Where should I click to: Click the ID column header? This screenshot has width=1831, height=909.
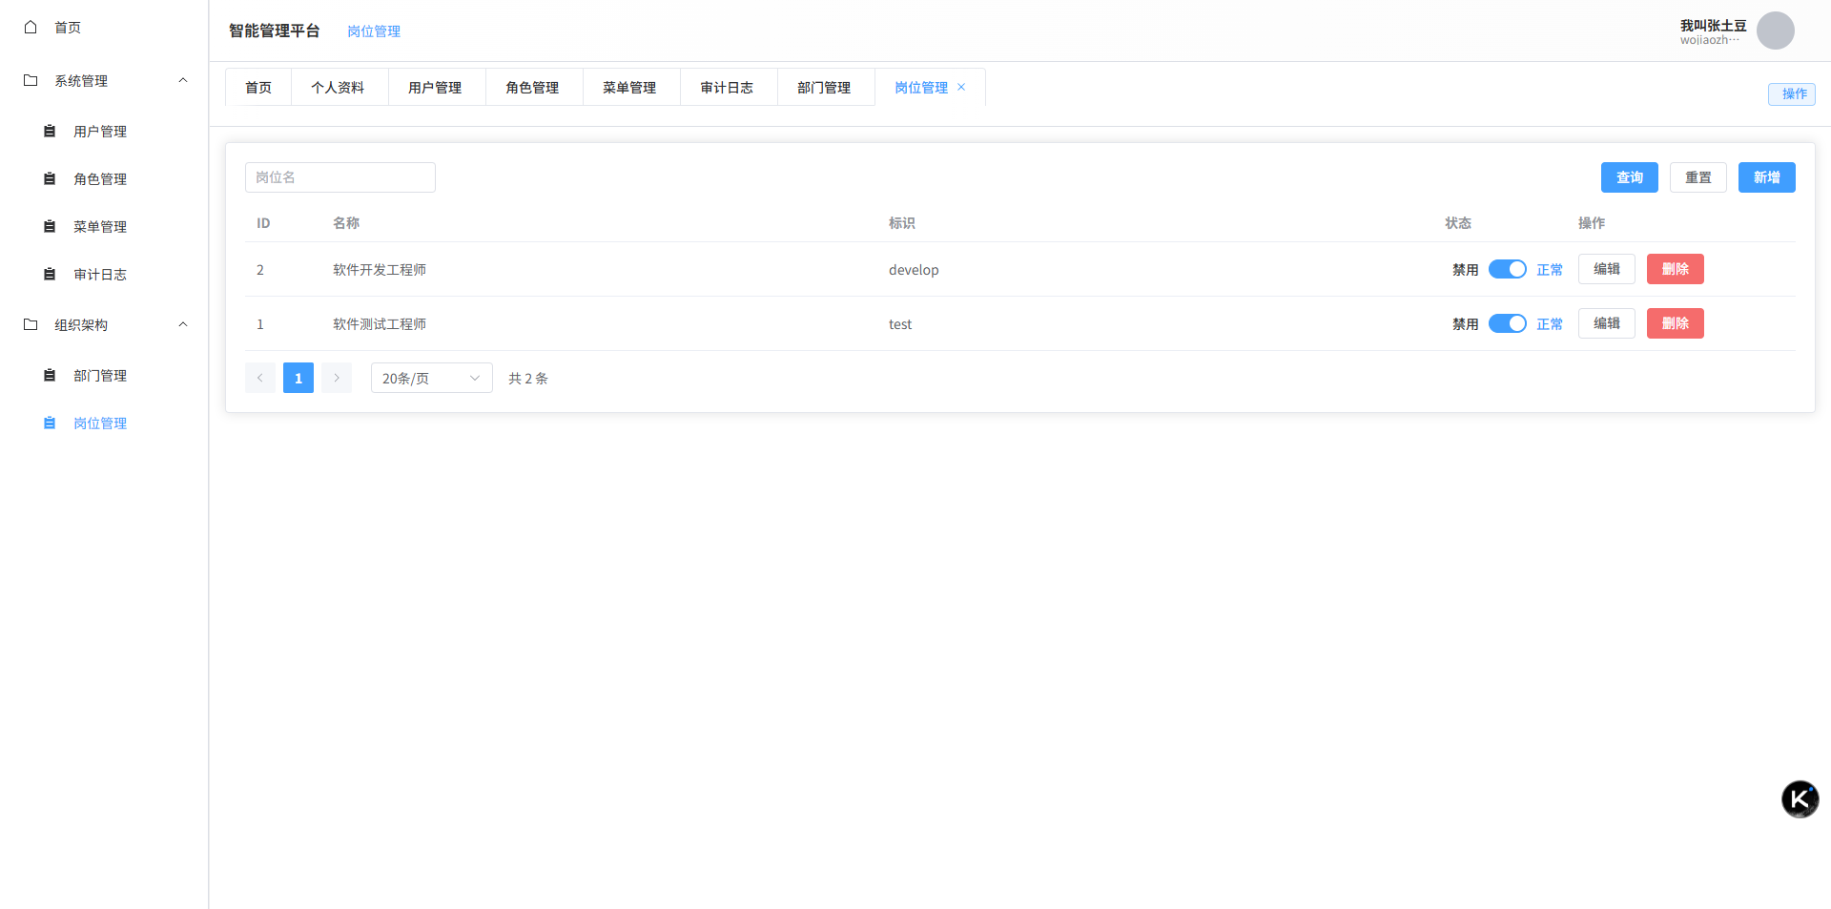263,223
